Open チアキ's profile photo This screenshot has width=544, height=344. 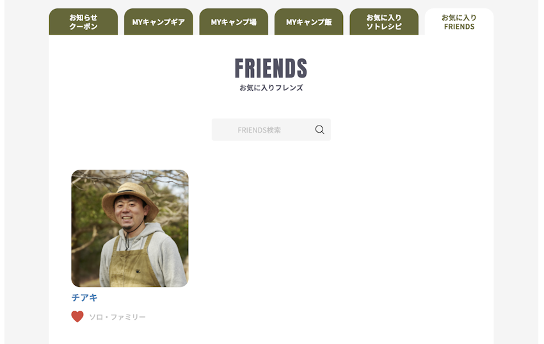tap(130, 229)
